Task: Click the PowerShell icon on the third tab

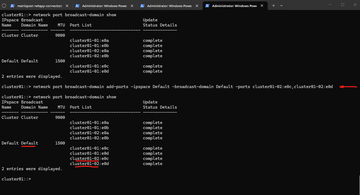Action: pos(142,6)
